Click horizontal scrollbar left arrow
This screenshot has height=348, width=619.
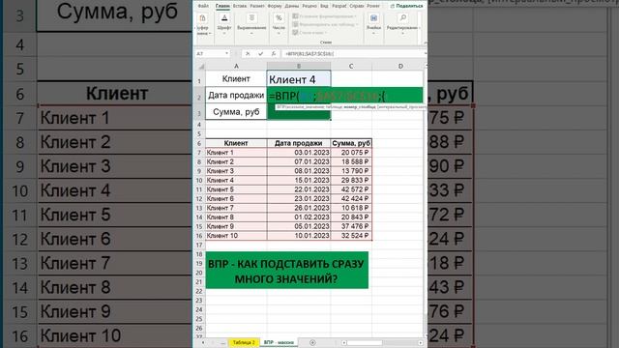(x=344, y=343)
